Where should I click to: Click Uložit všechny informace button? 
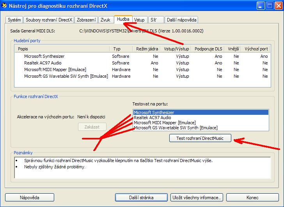197,197
